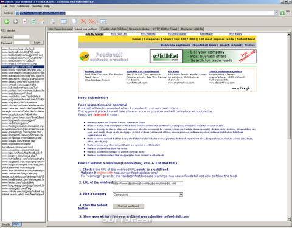Click the Password input field
Screen dimensions: 292x228
pyautogui.click(x=22, y=43)
